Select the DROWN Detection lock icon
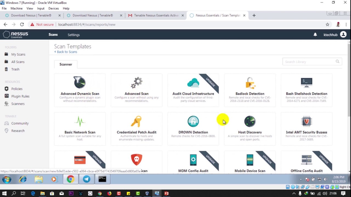This screenshot has width=351, height=197. coord(193,121)
